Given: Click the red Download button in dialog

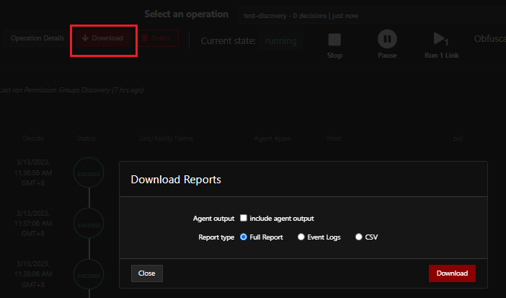Looking at the screenshot, I should [x=452, y=273].
